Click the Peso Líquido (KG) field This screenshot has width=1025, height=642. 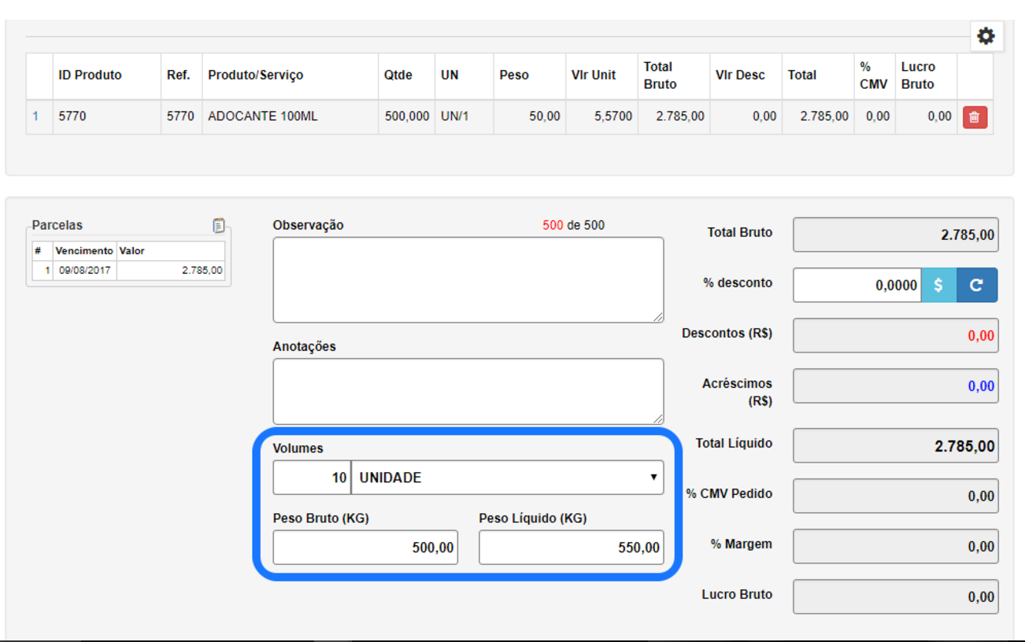[571, 548]
